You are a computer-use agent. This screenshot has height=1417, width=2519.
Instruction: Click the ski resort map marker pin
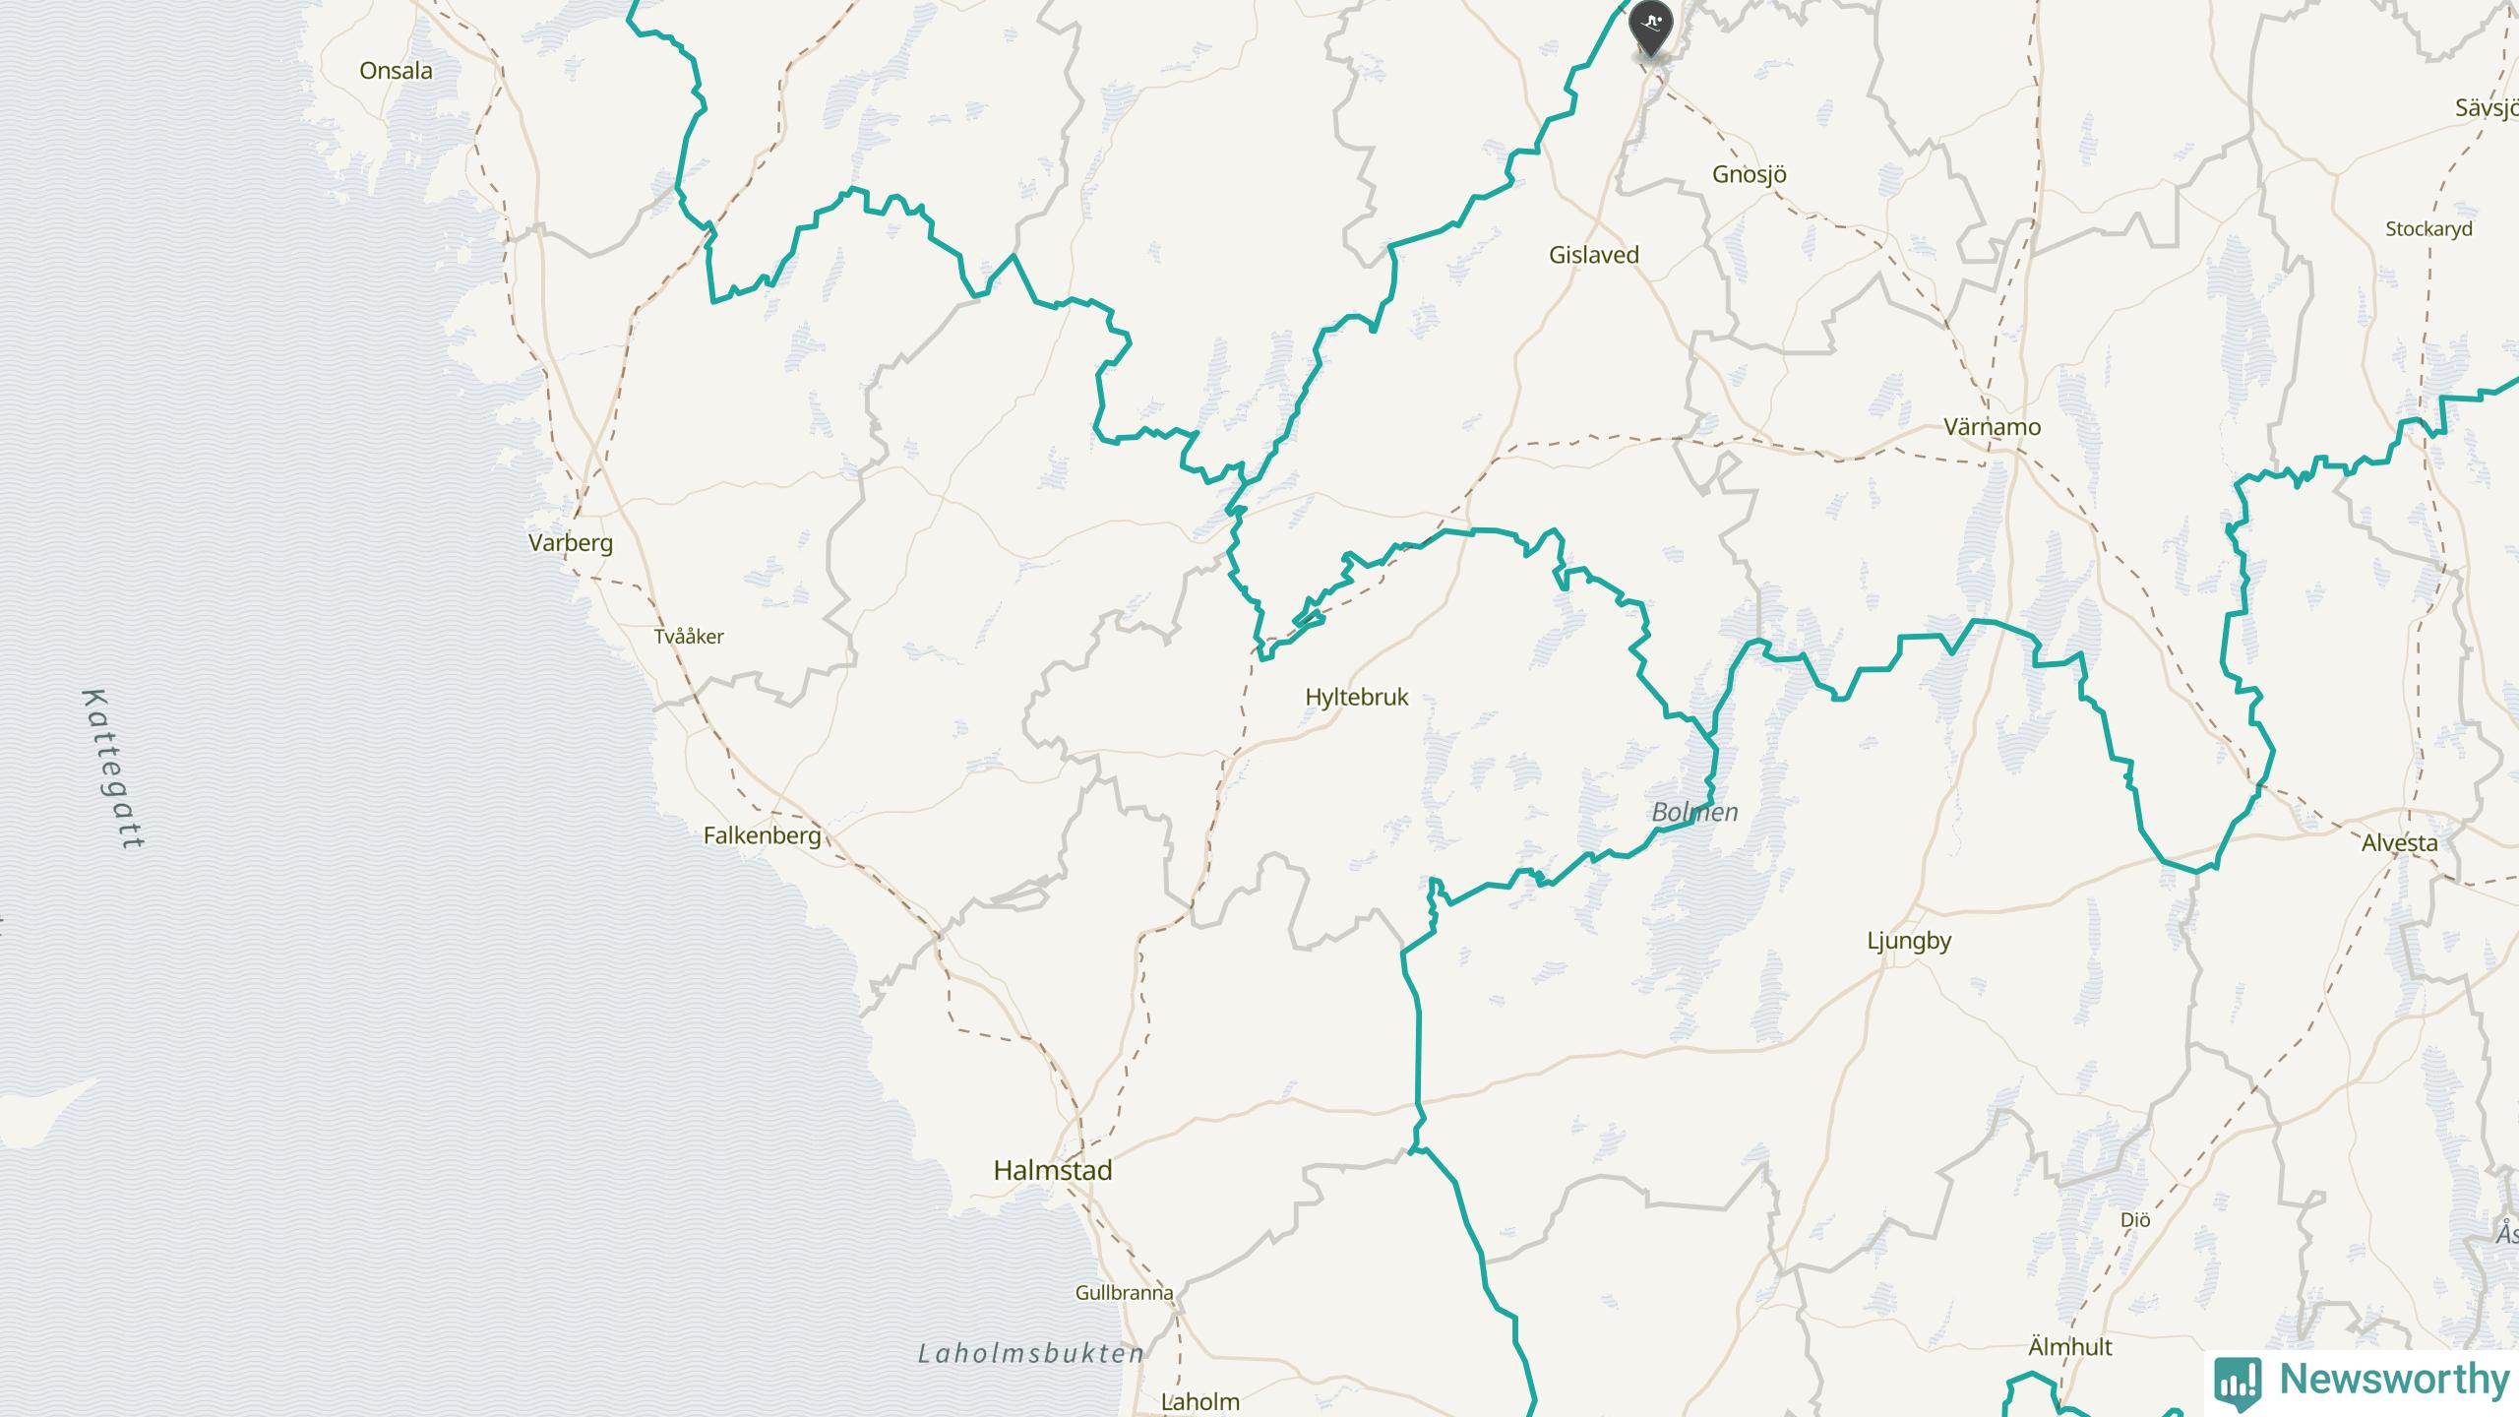pos(1651,30)
